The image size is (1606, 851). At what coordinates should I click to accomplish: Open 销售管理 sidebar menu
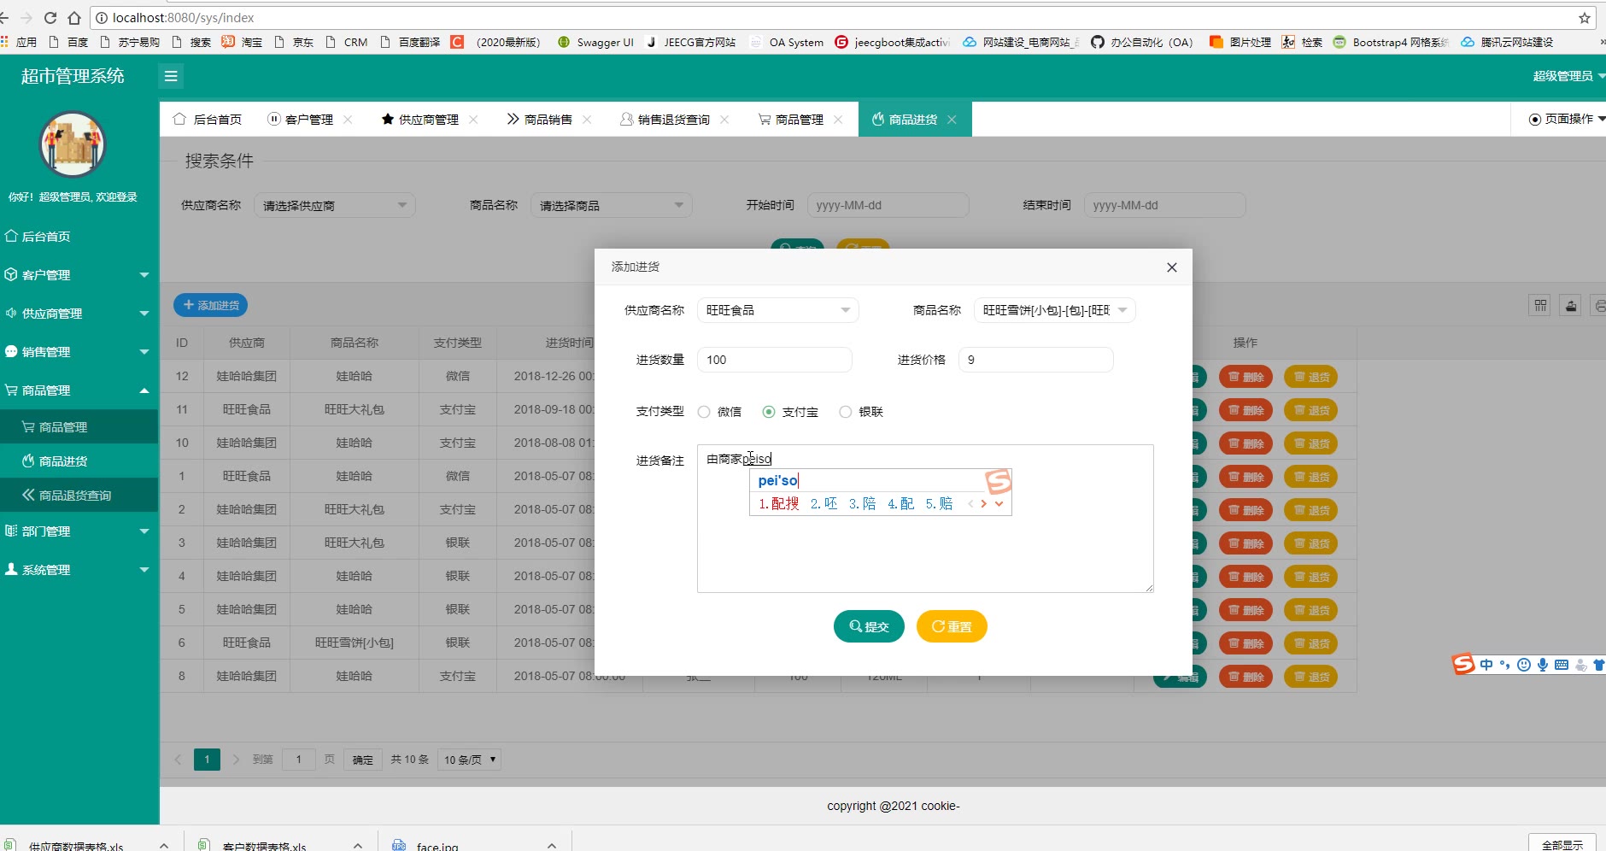tap(77, 352)
